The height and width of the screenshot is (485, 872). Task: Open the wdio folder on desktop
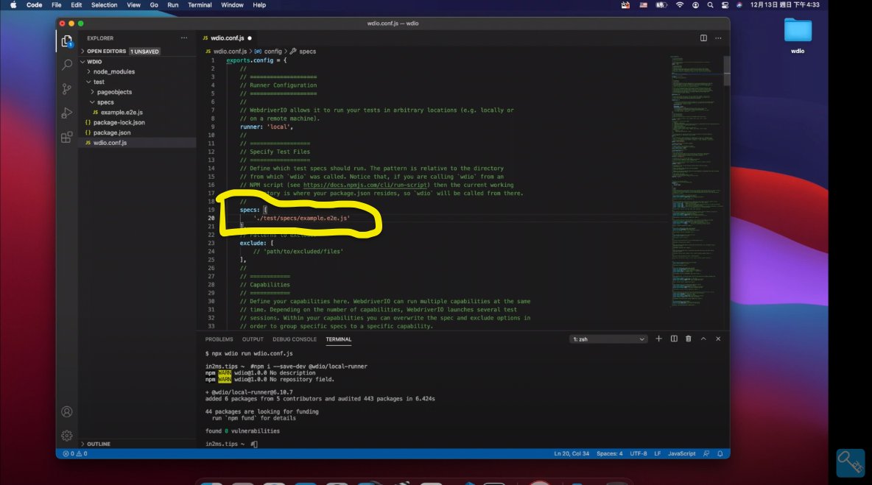click(x=798, y=35)
